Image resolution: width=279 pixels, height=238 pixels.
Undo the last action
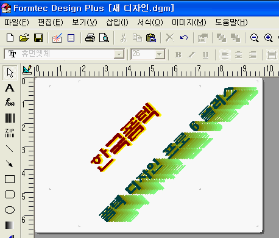pos(184,38)
